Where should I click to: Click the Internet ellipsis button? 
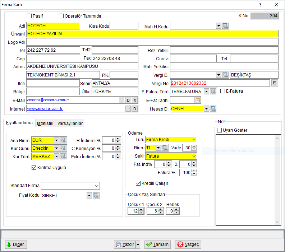[x=128, y=109]
